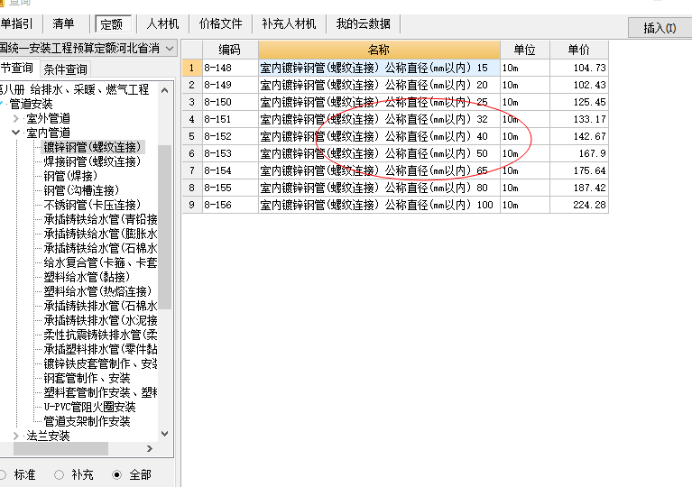Select tree item U-PVC管阻火圈安装
The image size is (692, 487).
coord(89,407)
